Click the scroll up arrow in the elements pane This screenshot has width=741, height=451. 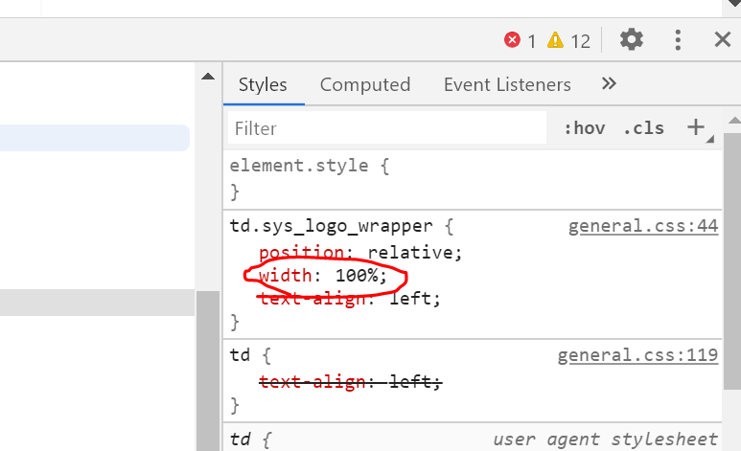pyautogui.click(x=207, y=77)
